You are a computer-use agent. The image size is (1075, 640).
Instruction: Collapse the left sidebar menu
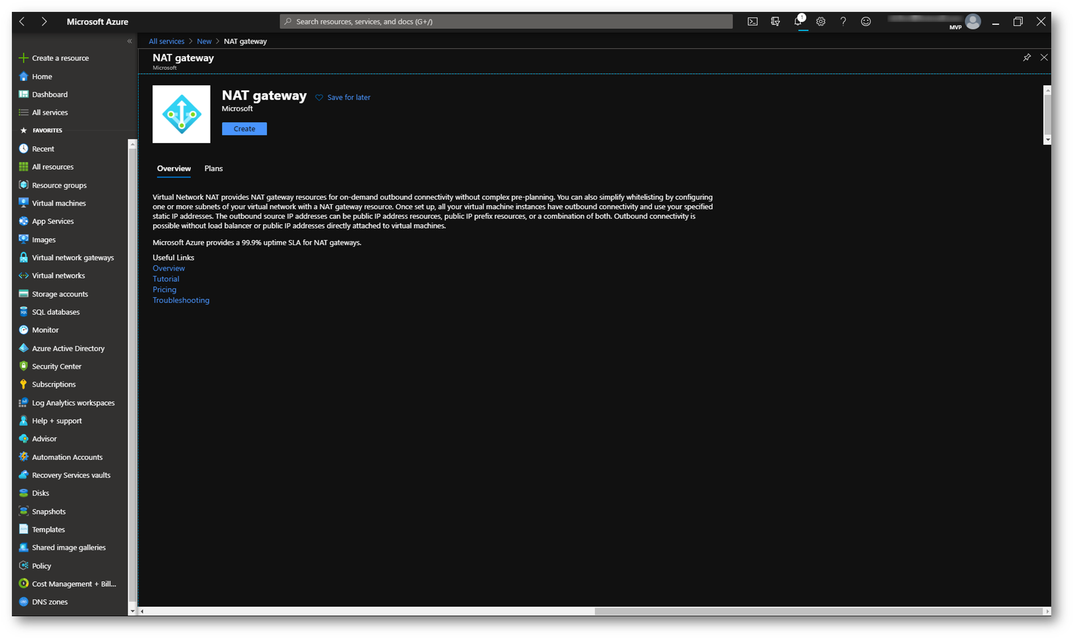(x=130, y=41)
